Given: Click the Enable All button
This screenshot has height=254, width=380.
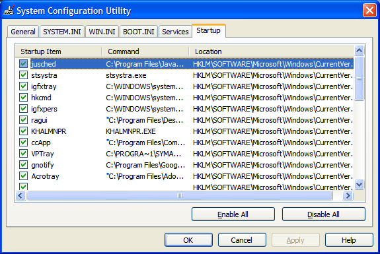Looking at the screenshot, I should pos(233,214).
